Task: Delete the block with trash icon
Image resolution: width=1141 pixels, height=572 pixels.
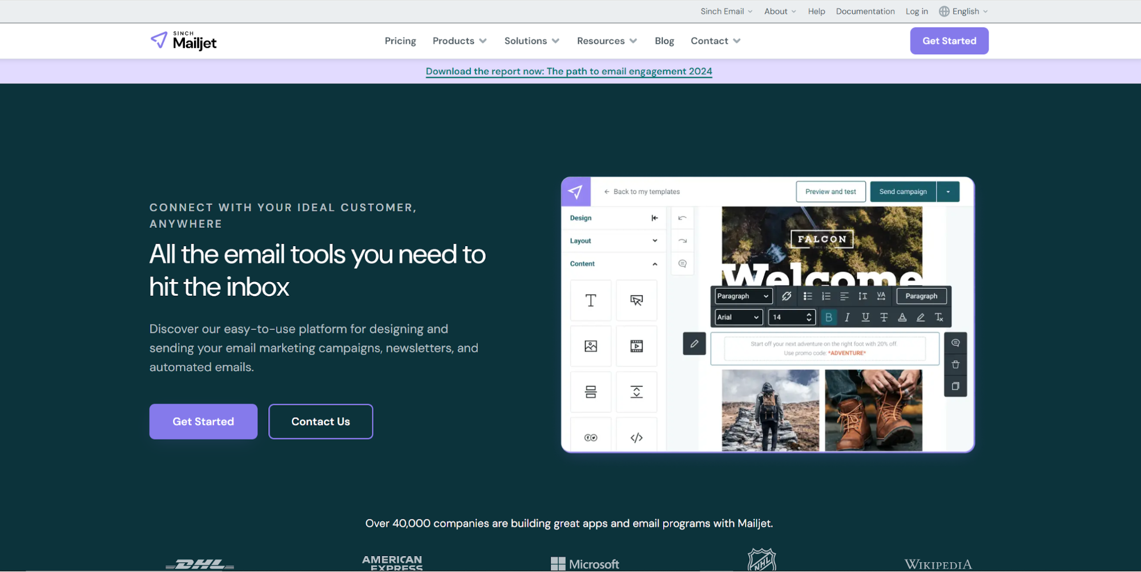Action: click(955, 365)
